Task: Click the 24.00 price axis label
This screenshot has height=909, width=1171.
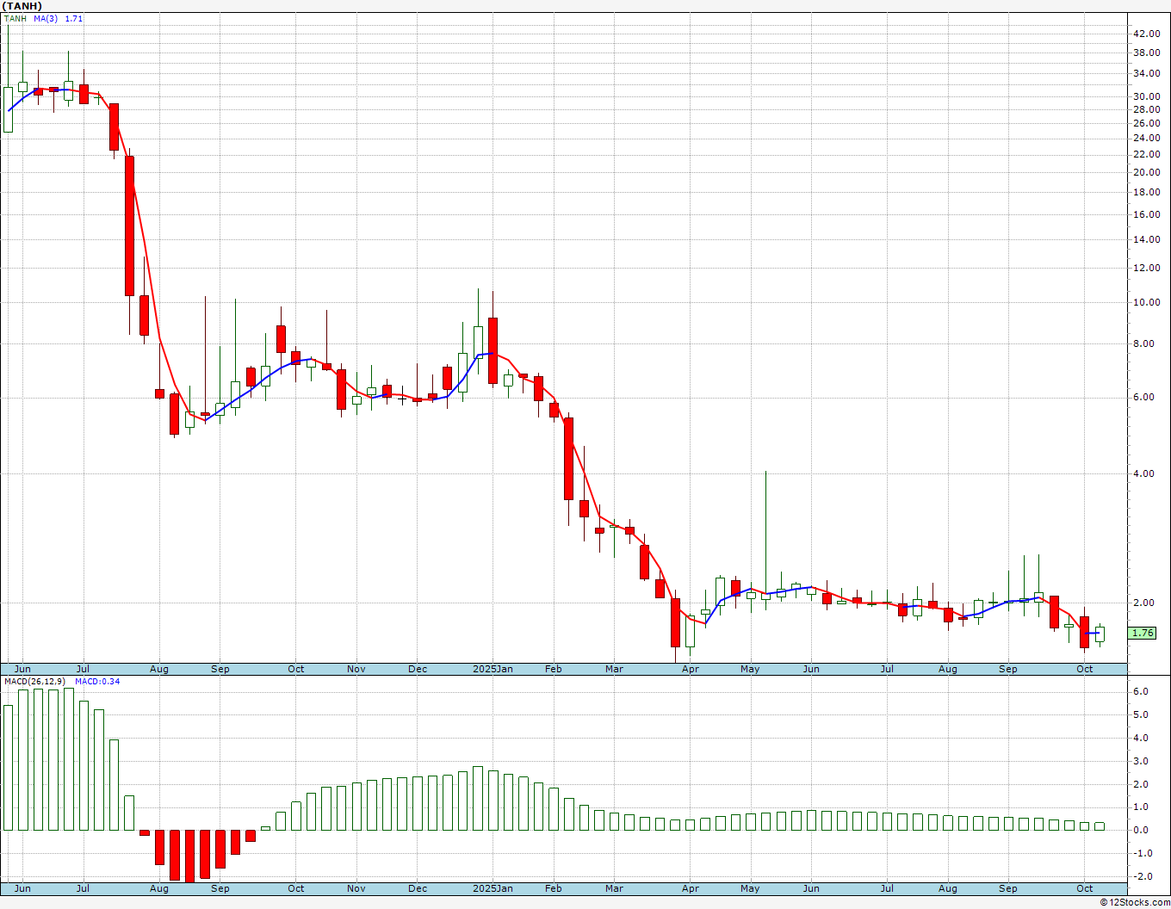Action: tap(1146, 138)
